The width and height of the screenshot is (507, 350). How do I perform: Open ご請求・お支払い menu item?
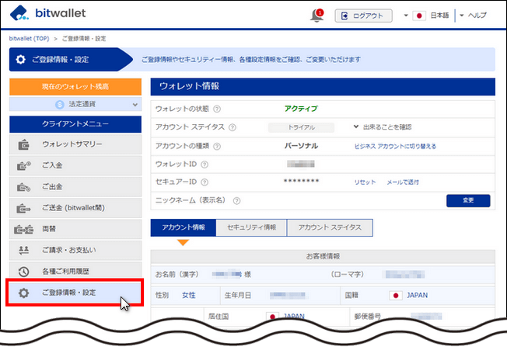tap(75, 250)
